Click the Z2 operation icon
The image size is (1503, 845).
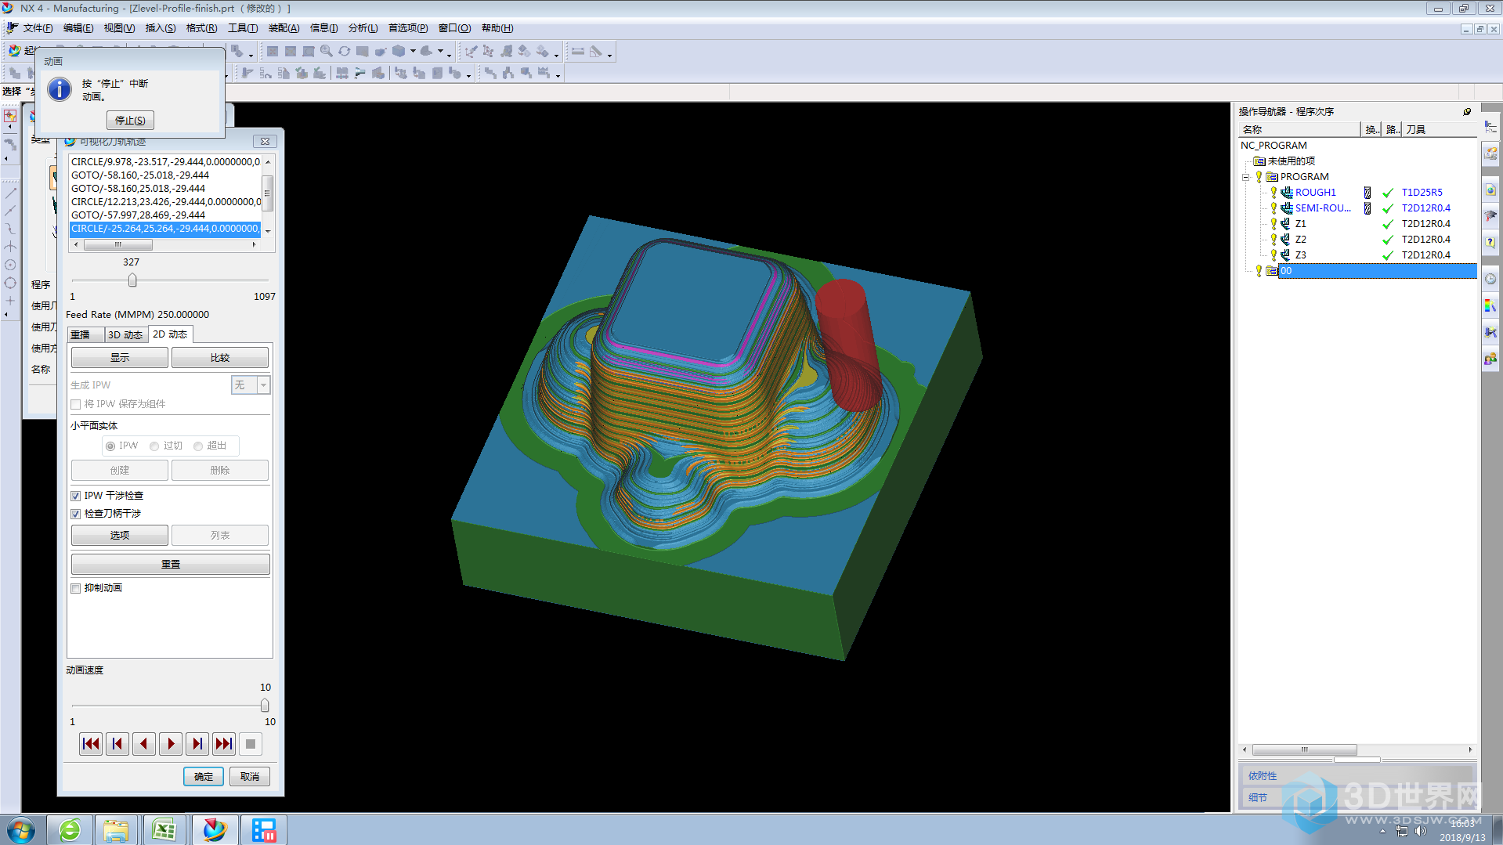tap(1286, 239)
